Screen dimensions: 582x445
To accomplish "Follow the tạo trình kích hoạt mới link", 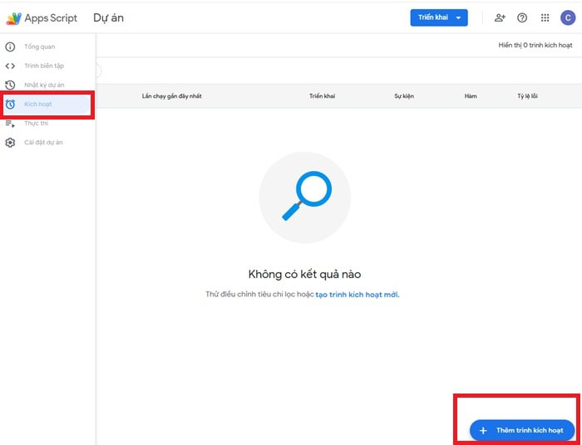I will tap(357, 295).
